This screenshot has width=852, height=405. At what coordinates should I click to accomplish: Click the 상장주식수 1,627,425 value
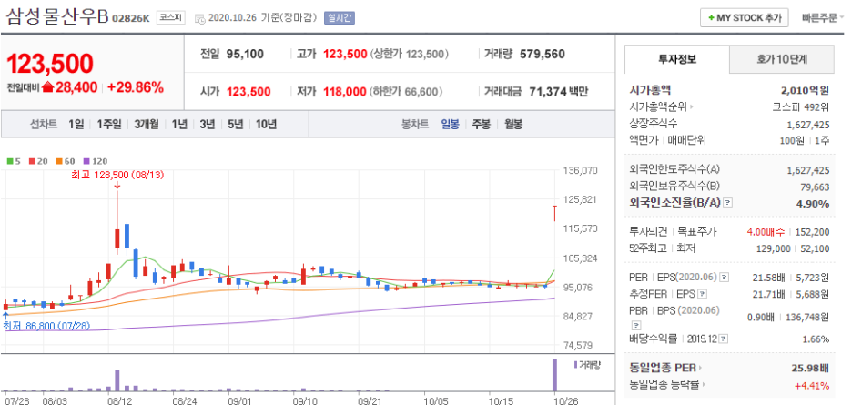pos(808,124)
